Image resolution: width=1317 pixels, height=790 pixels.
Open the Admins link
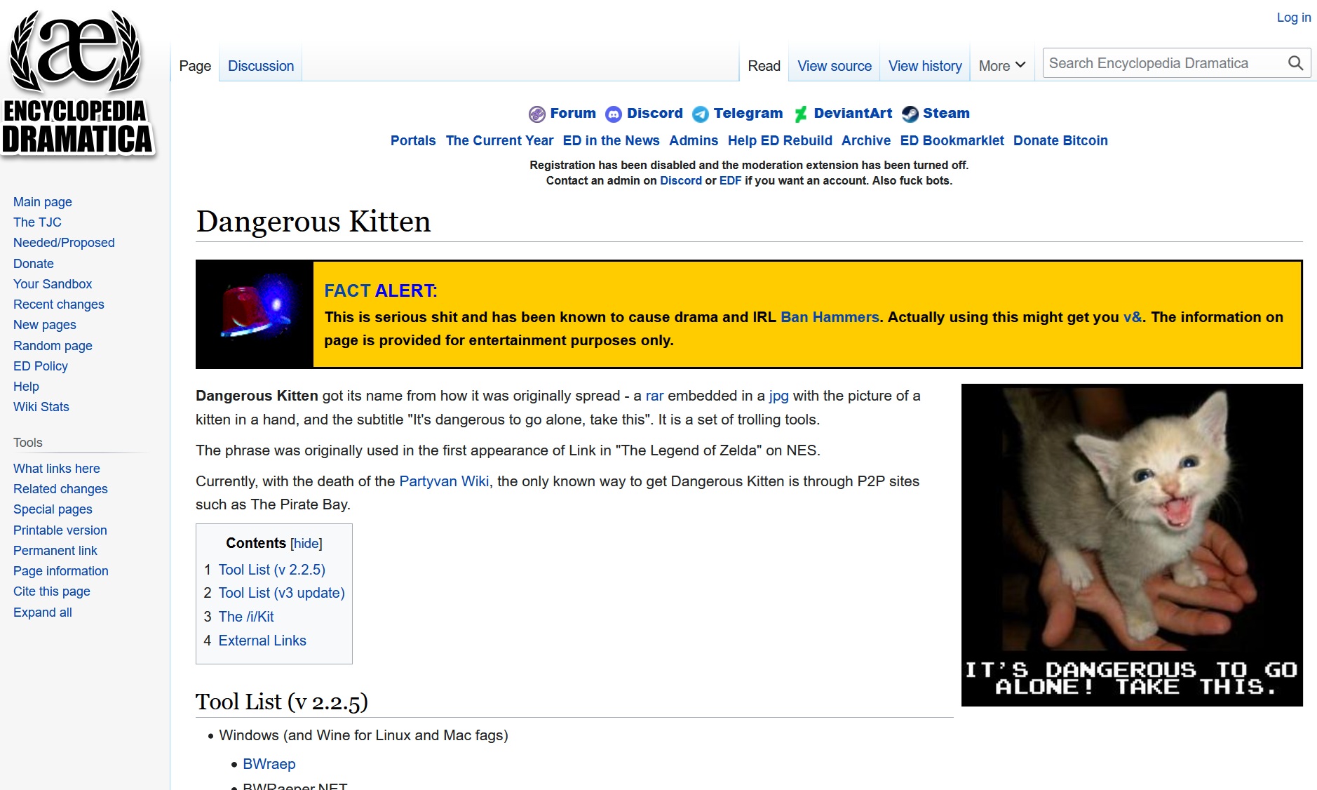pyautogui.click(x=694, y=140)
